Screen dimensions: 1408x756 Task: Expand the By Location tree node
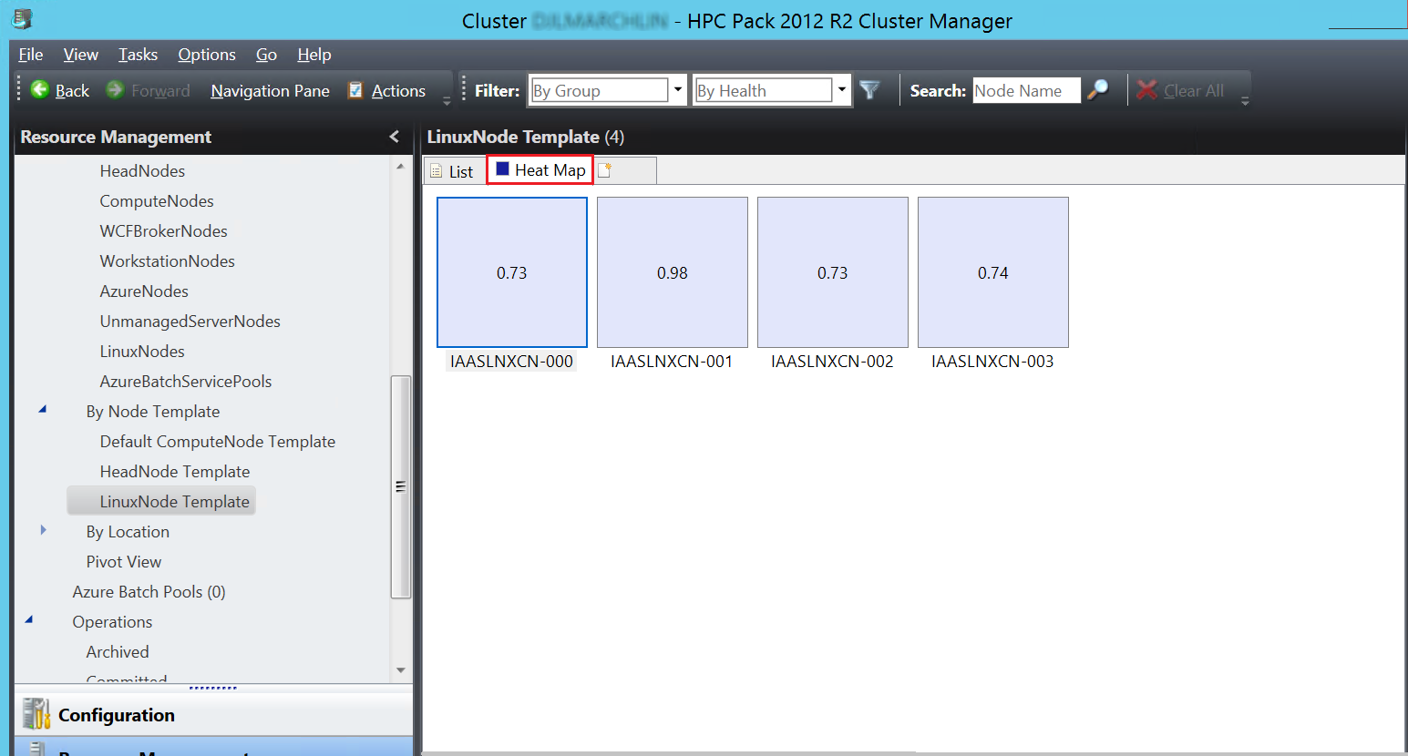(43, 530)
